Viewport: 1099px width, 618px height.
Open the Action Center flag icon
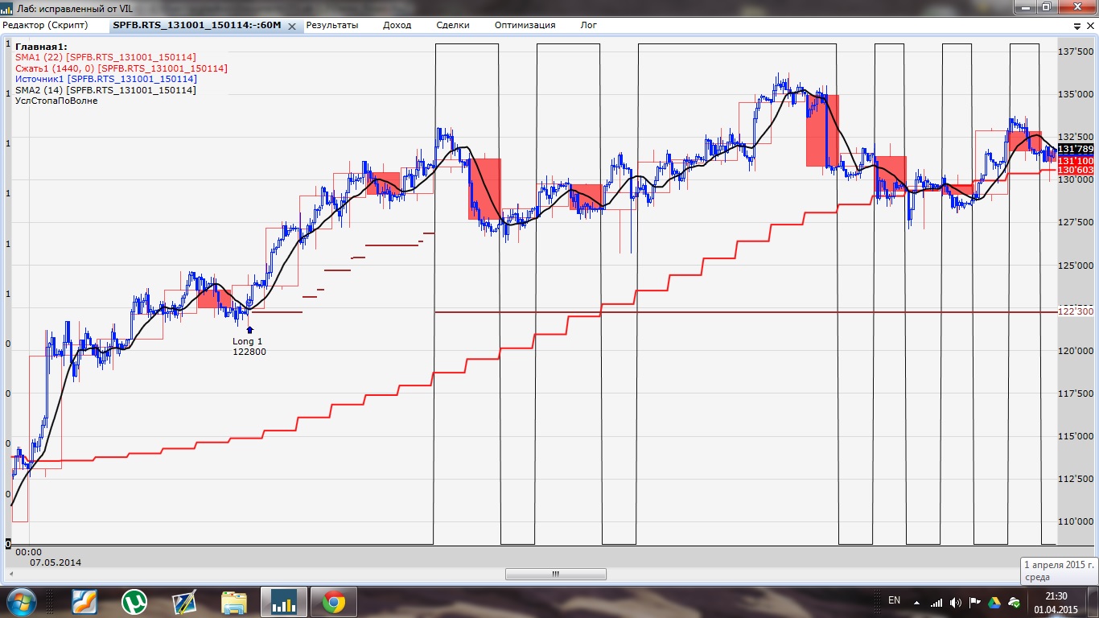[x=975, y=602]
